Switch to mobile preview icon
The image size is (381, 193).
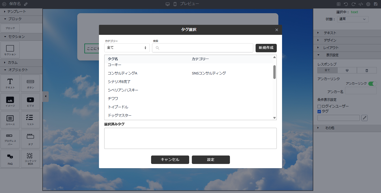175,4
